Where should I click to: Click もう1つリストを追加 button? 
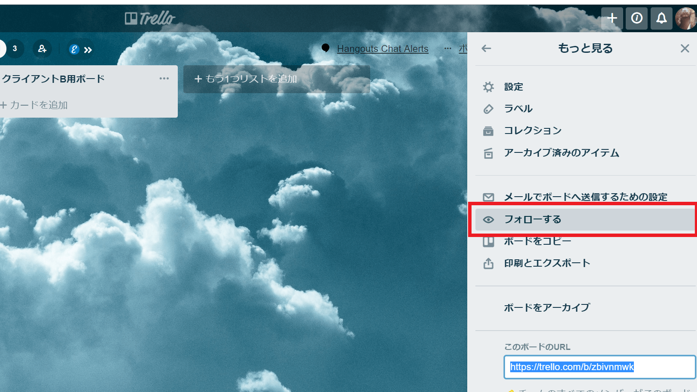pos(277,79)
